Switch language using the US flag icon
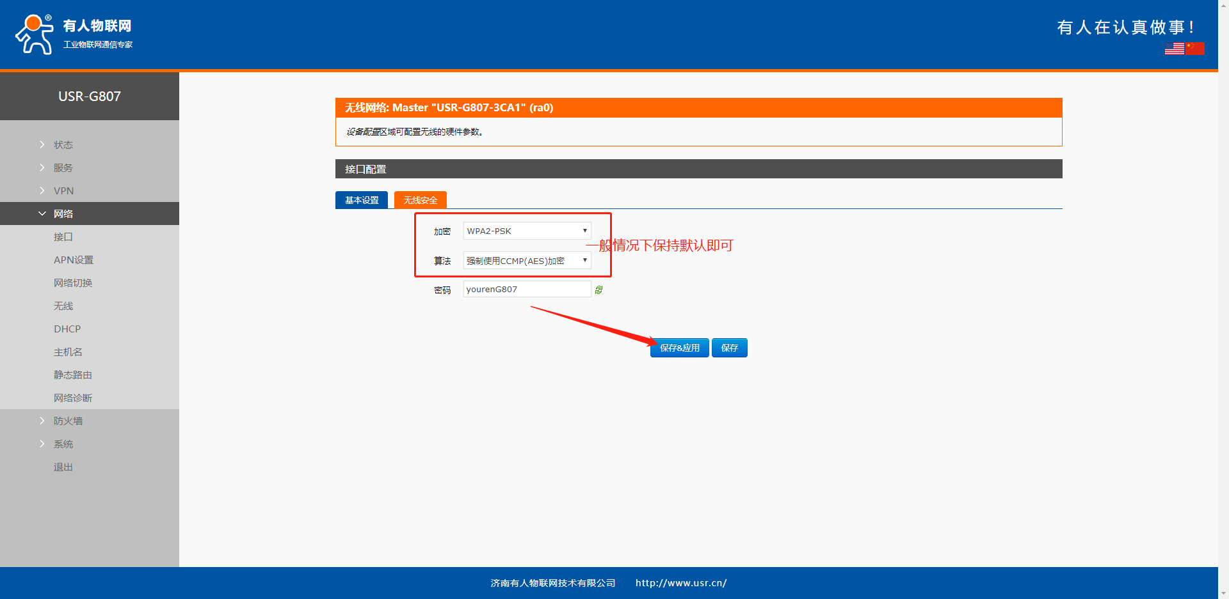 [1174, 49]
